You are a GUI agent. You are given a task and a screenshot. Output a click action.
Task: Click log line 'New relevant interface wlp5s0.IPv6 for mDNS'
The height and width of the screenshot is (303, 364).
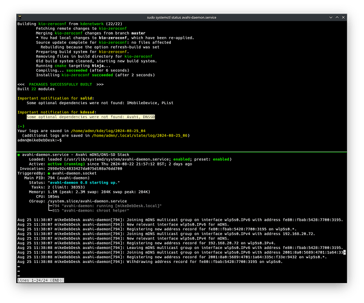point(123,224)
